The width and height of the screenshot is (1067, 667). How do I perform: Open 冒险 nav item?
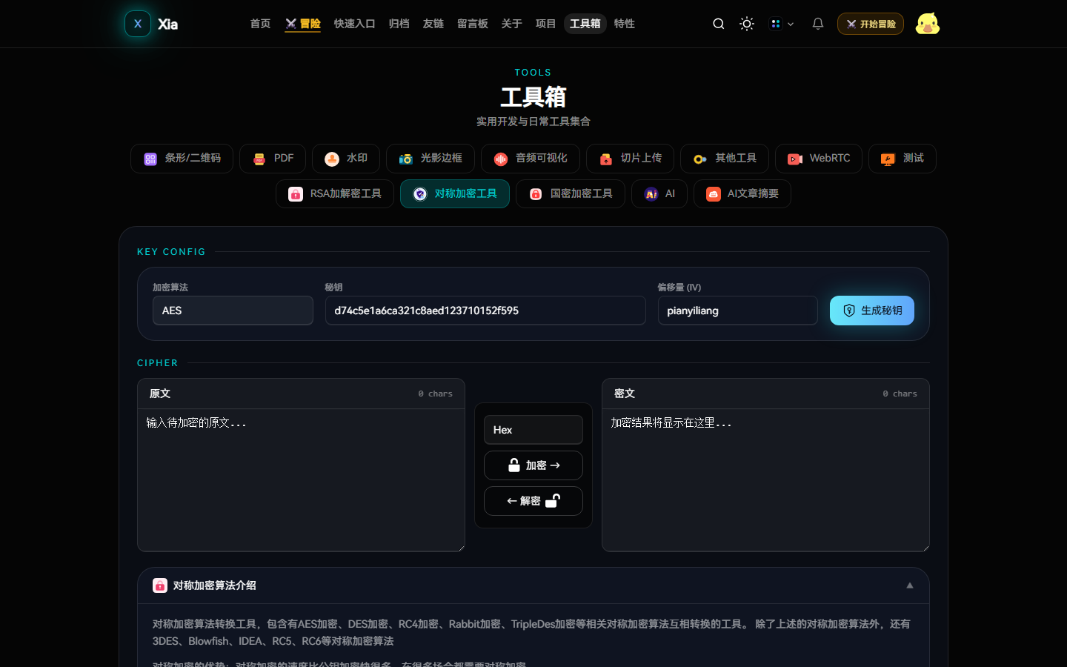pyautogui.click(x=303, y=24)
